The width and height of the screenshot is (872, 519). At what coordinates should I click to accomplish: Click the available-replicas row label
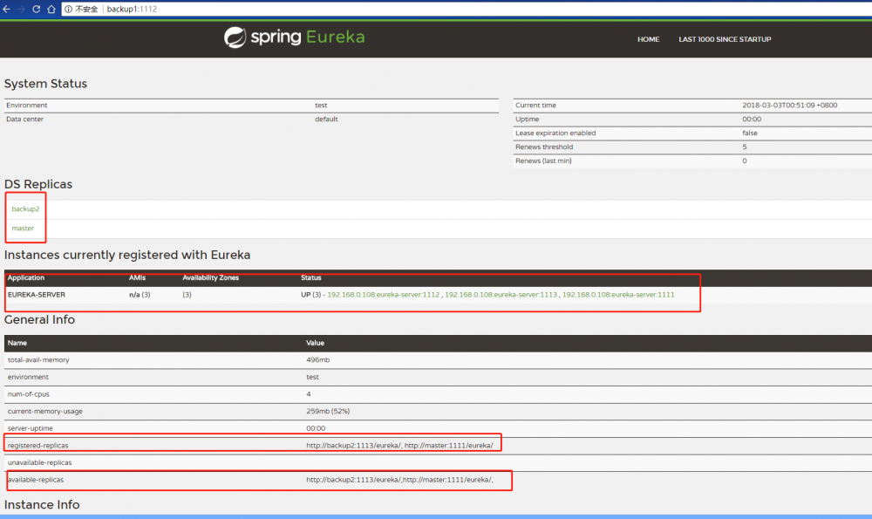click(36, 480)
